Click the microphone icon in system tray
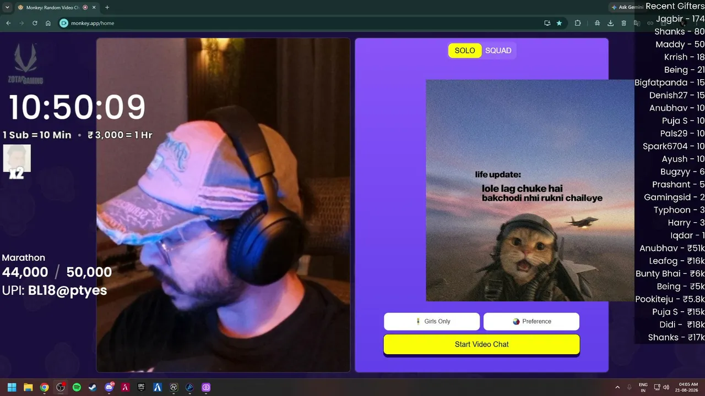The image size is (705, 396). click(630, 387)
